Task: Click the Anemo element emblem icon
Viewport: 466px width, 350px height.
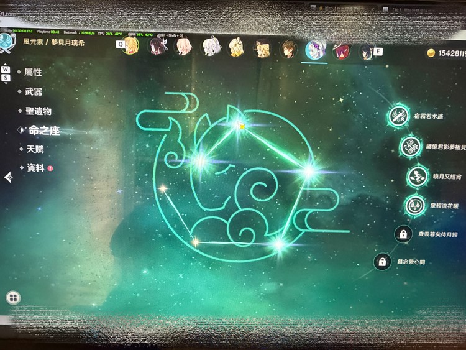Action: click(x=7, y=42)
